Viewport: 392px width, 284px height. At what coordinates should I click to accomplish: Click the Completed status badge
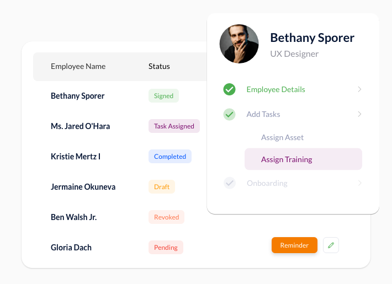pyautogui.click(x=170, y=157)
